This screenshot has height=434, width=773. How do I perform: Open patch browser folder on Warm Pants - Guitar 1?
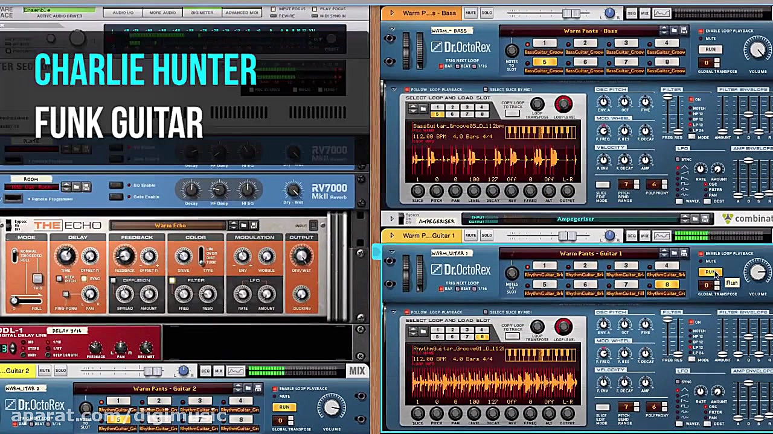click(x=674, y=253)
